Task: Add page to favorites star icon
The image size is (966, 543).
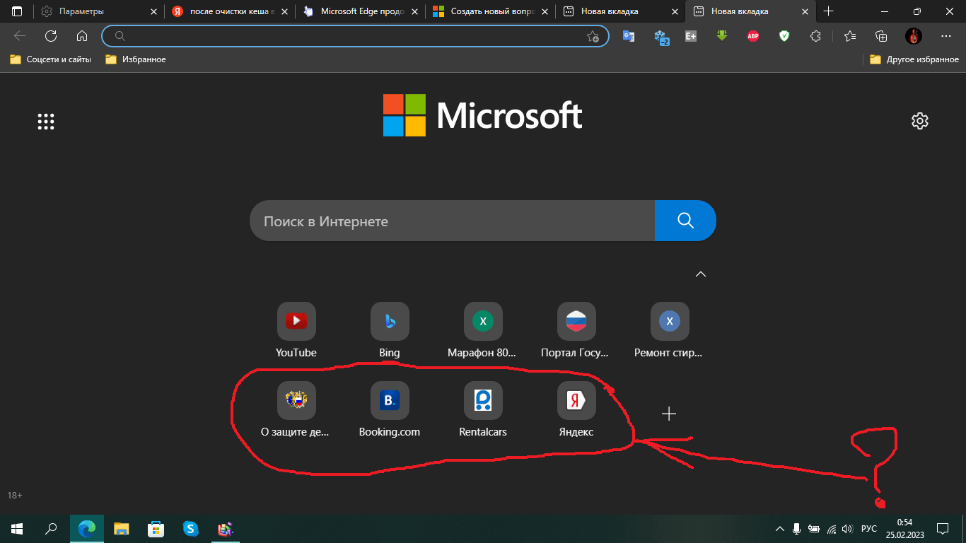Action: 593,36
